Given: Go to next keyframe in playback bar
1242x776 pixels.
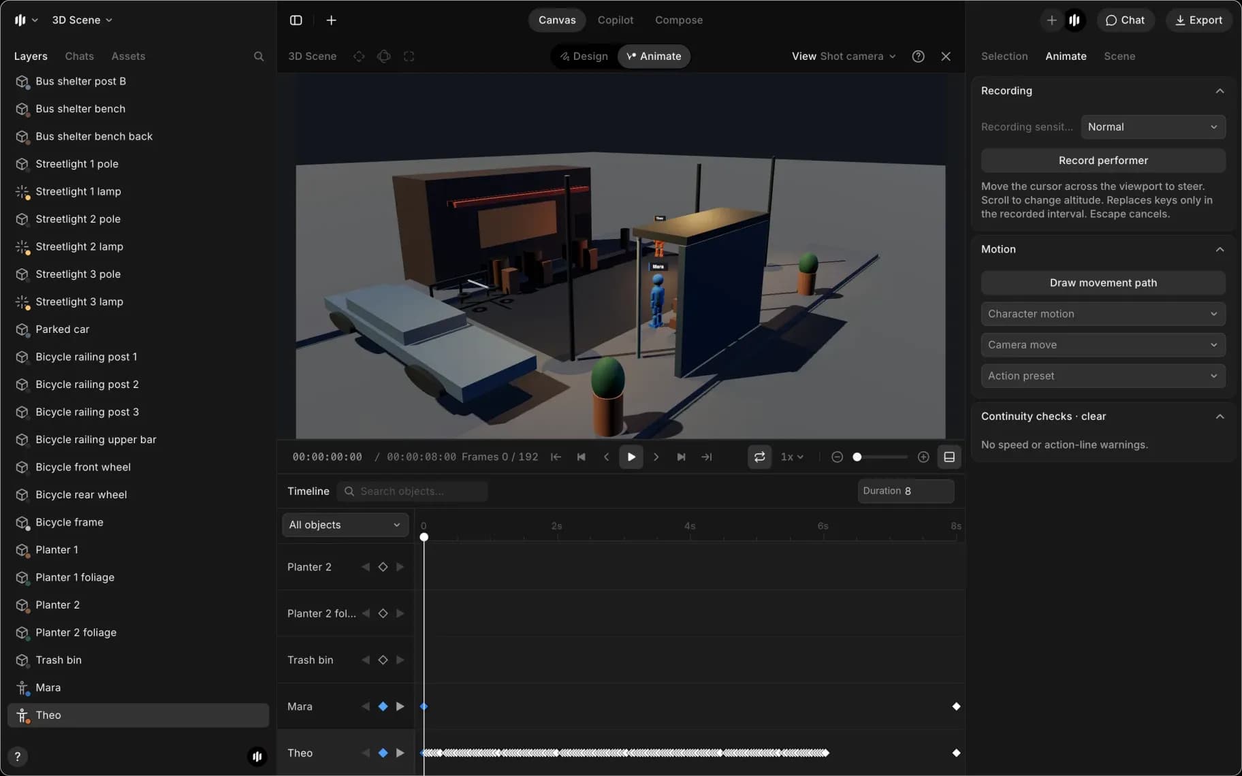Looking at the screenshot, I should point(681,457).
